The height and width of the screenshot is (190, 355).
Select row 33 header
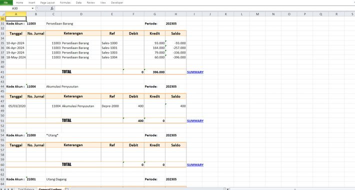coord(2,33)
